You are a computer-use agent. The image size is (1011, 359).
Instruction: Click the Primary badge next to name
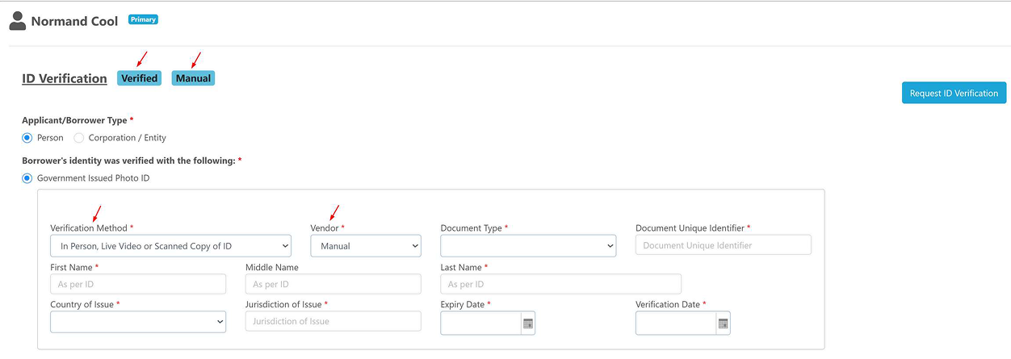click(143, 19)
